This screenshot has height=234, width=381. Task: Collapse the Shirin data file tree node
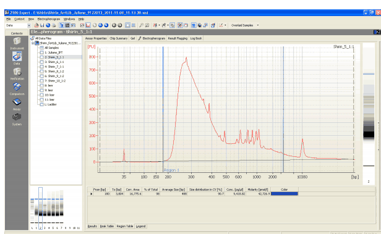pos(33,43)
